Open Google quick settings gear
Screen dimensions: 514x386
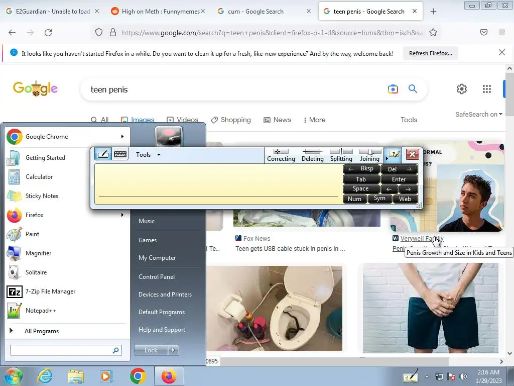pyautogui.click(x=462, y=89)
